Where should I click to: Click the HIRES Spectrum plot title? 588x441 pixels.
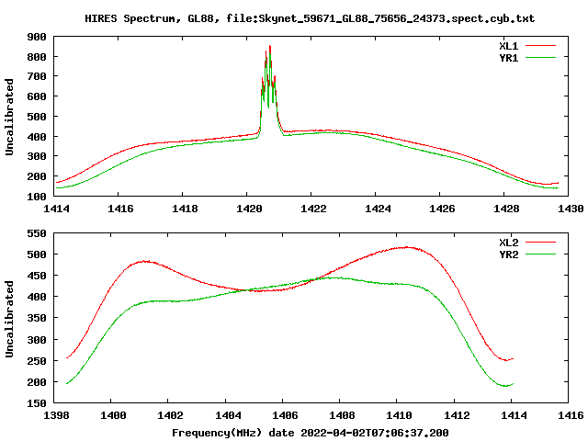point(310,18)
